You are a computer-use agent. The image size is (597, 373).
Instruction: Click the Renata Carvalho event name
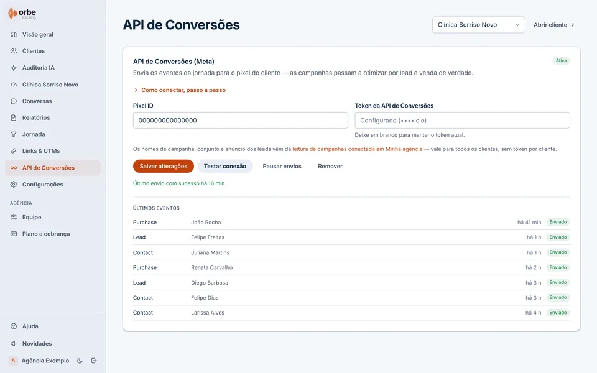pos(211,267)
